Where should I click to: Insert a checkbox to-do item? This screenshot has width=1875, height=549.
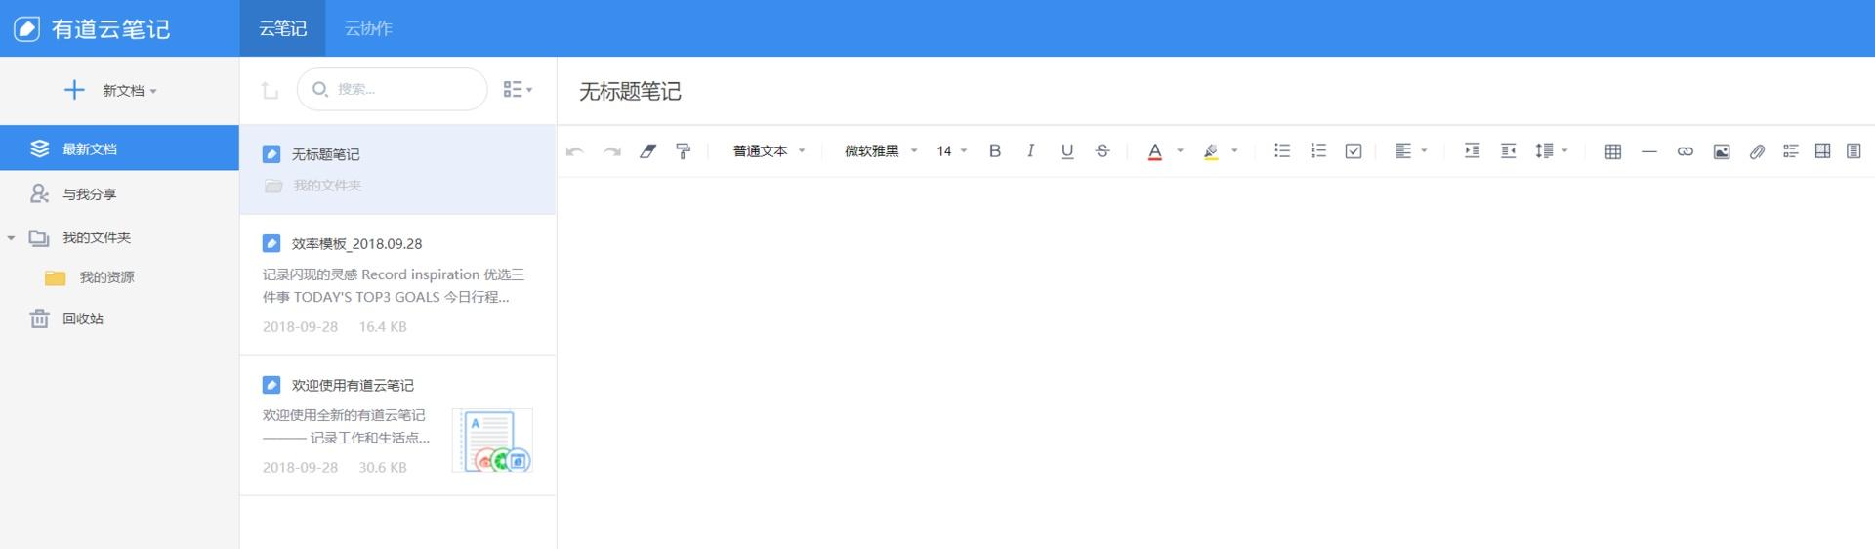pyautogui.click(x=1354, y=151)
